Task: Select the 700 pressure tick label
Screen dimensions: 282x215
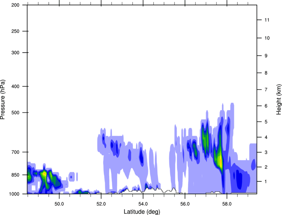Action: tap(15, 152)
